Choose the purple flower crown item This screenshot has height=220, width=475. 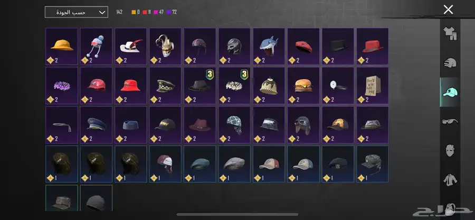pyautogui.click(x=62, y=86)
